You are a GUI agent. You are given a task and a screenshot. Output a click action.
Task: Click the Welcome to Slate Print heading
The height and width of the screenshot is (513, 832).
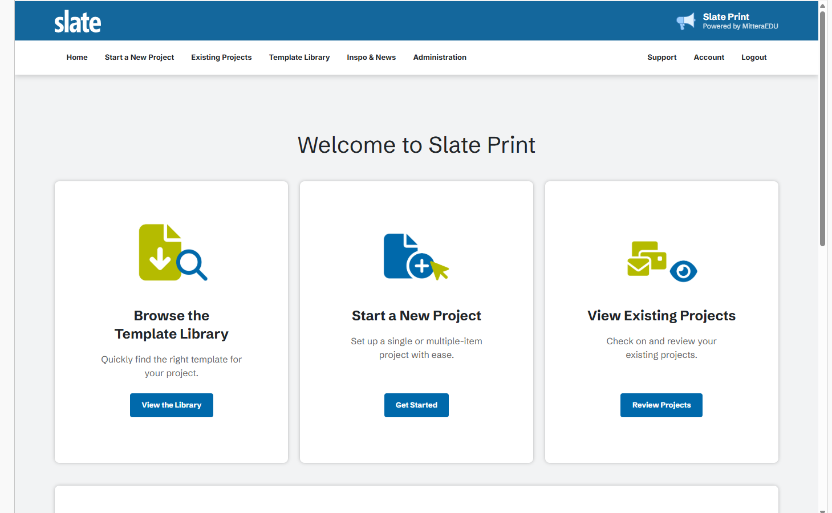[416, 145]
